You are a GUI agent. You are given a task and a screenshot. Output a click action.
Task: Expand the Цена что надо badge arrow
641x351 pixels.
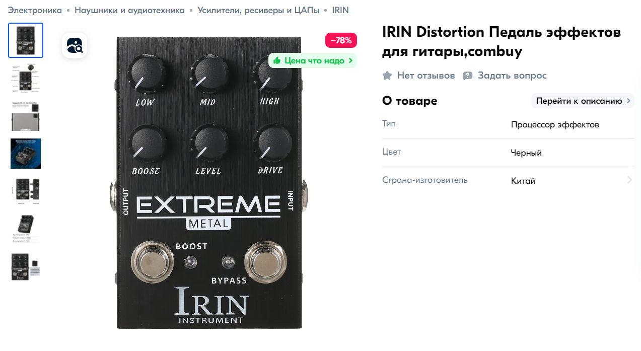[350, 60]
